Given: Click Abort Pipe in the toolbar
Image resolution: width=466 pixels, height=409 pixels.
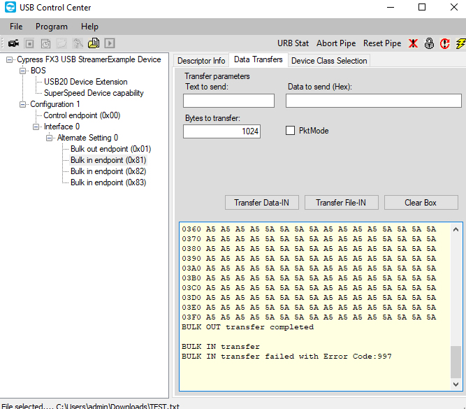Looking at the screenshot, I should tap(336, 43).
